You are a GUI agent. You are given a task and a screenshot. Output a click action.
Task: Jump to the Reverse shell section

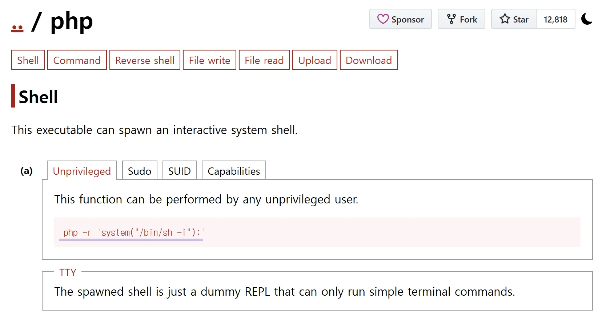145,60
